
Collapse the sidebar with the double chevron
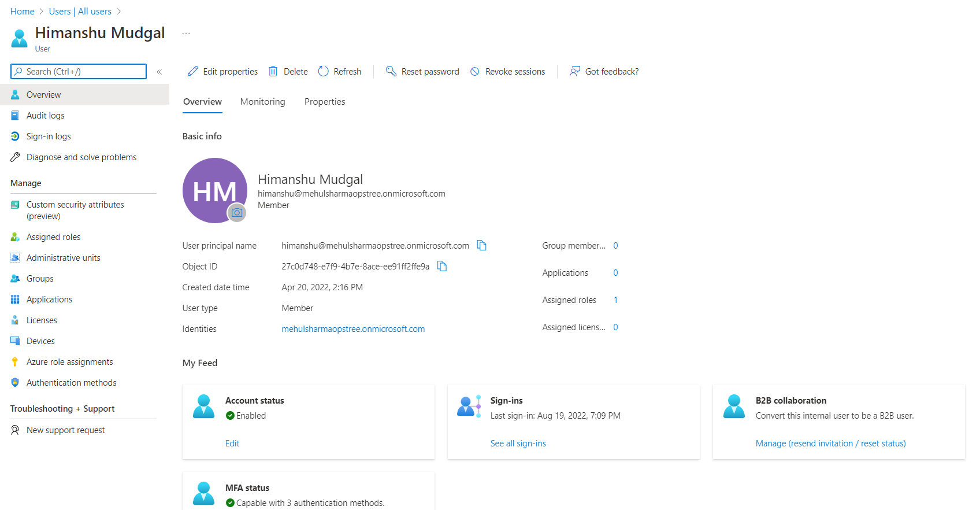coord(159,72)
